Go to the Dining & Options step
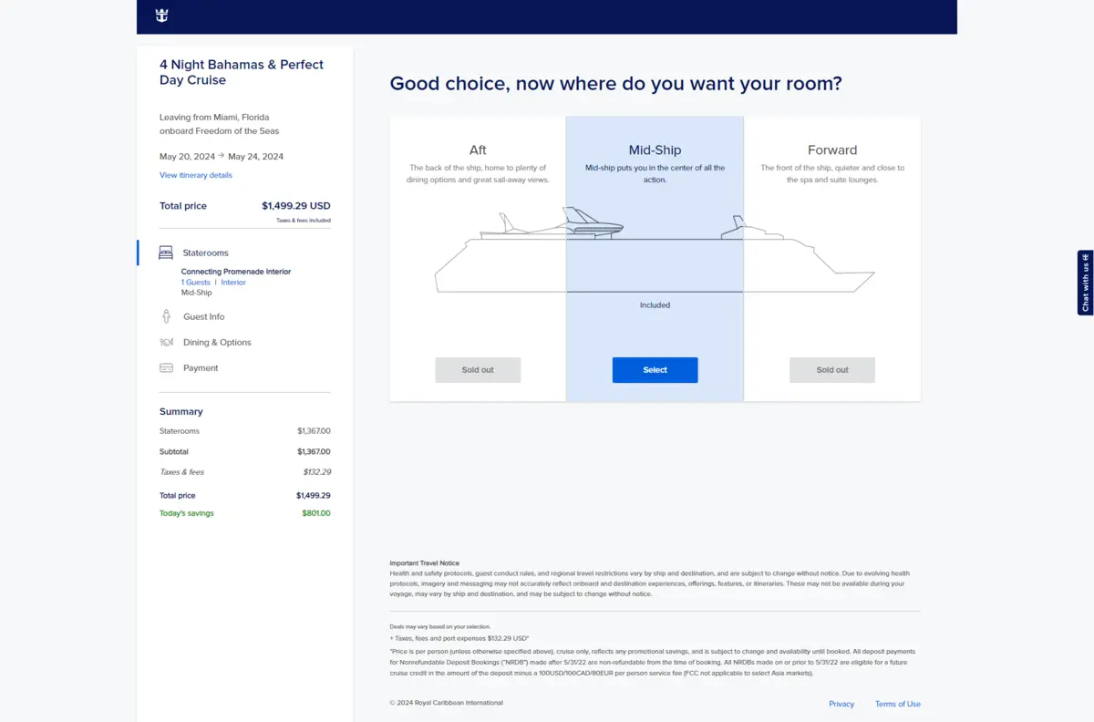 pyautogui.click(x=217, y=342)
